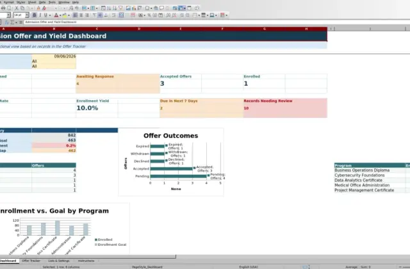Open the Data menu

tap(42, 3)
